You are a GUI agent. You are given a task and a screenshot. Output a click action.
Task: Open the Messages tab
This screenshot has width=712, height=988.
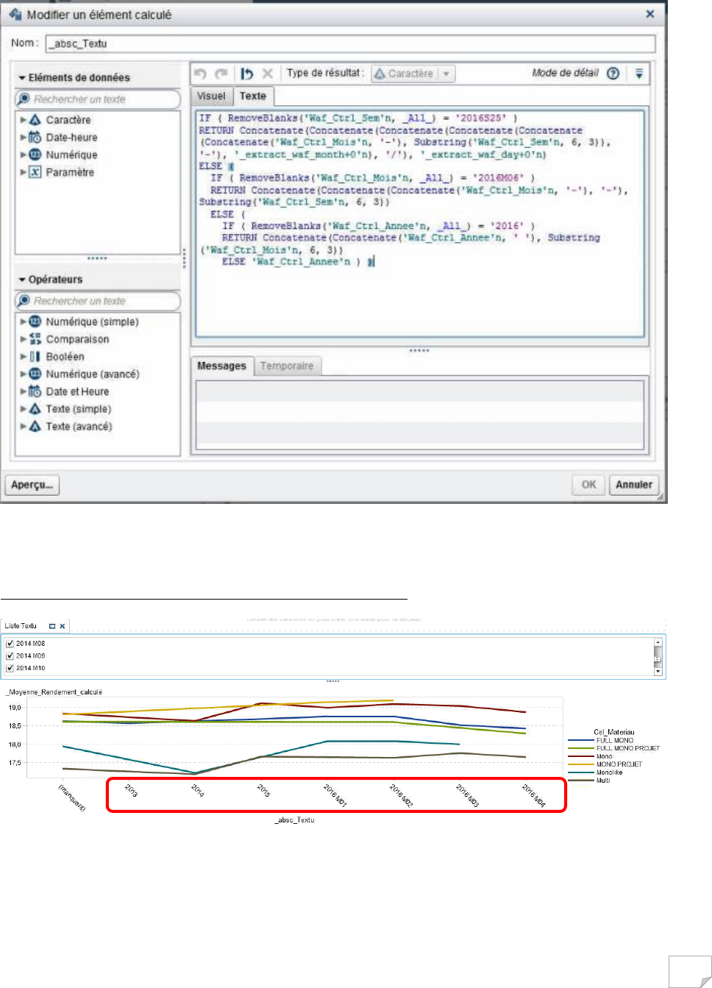click(221, 366)
